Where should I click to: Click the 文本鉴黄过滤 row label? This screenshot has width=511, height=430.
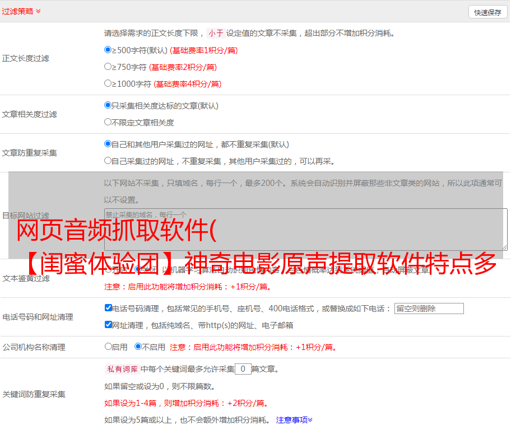26,278
